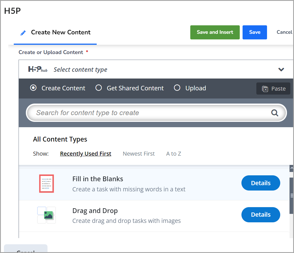Click the Save and Insert button
Screen dimensions: 294x253
click(x=215, y=32)
